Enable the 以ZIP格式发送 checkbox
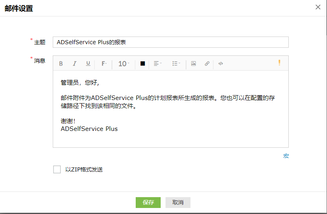Viewport: 327px width, 214px height. pyautogui.click(x=57, y=169)
